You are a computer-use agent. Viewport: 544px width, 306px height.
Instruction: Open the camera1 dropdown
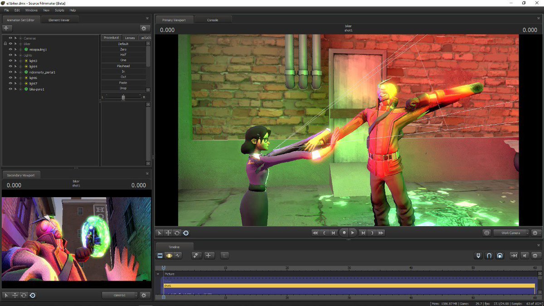coord(120,295)
